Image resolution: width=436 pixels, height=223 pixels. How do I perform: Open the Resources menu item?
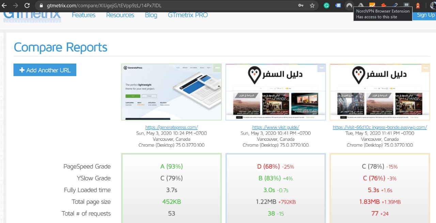click(x=120, y=15)
